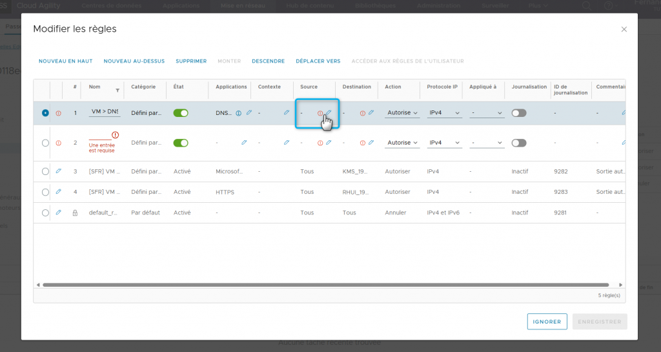Screen dimensions: 661x352
Task: Click the horizontal scrollbar of the rules table
Action: [x=323, y=285]
